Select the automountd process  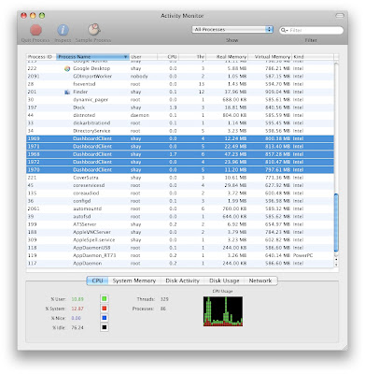coord(180,209)
